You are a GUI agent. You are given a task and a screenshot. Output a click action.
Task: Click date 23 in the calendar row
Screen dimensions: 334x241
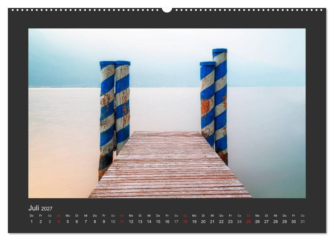[230, 222]
